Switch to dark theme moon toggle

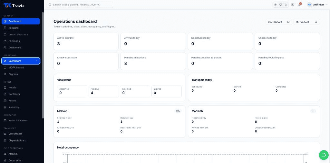286,5
